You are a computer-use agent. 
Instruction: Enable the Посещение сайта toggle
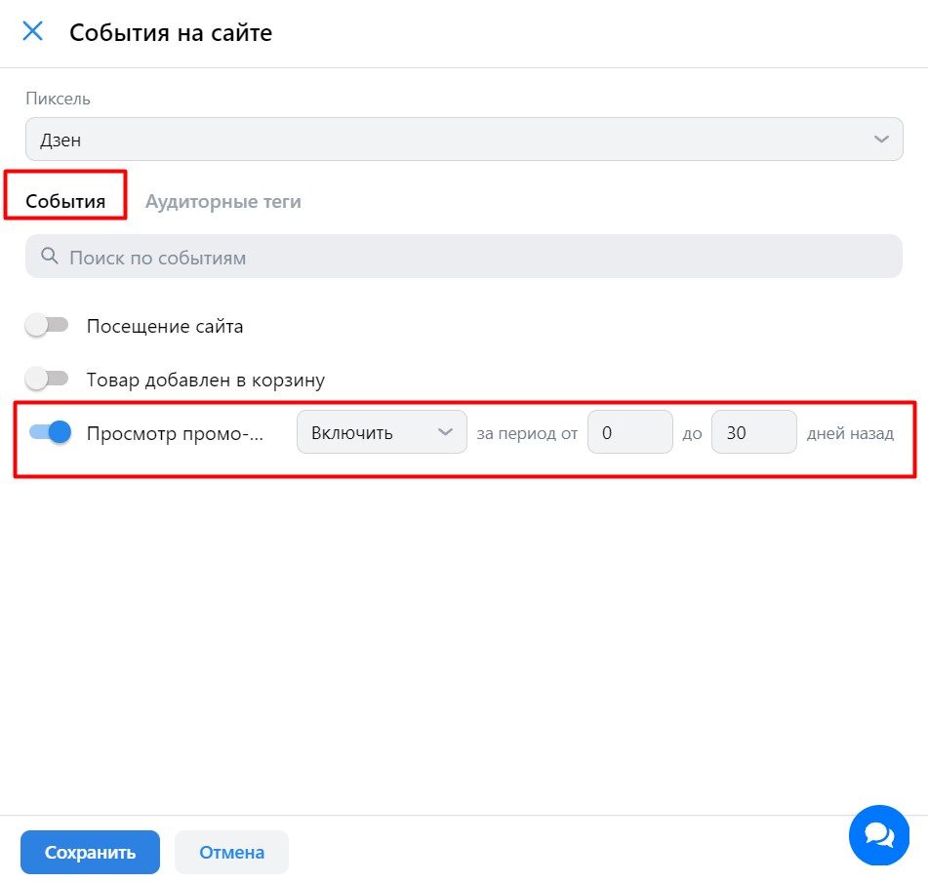tap(48, 326)
